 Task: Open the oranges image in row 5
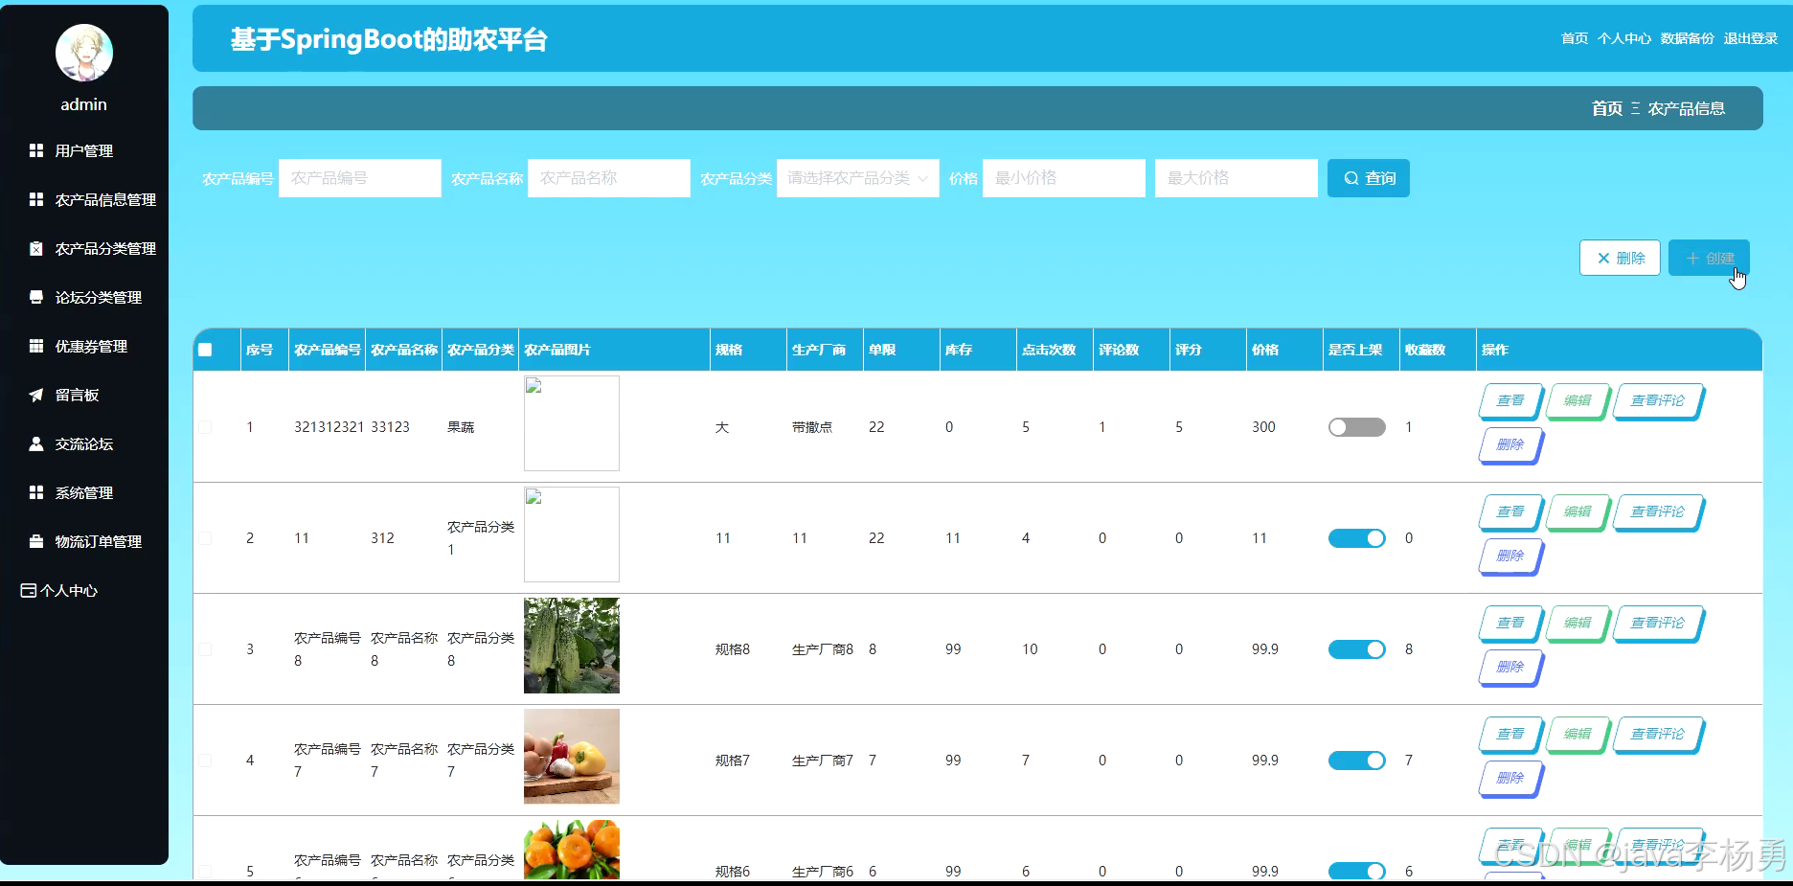pyautogui.click(x=572, y=850)
